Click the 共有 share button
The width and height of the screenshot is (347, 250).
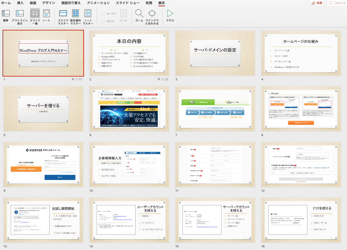[x=317, y=3]
